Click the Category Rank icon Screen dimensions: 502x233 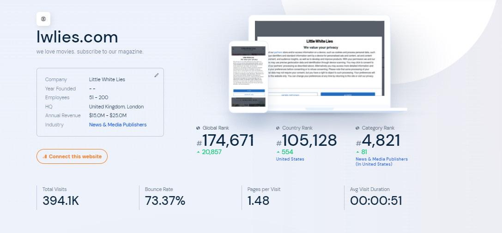(357, 128)
